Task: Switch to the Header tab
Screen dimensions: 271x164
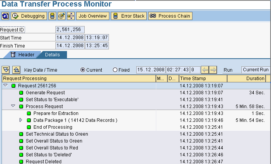Action: pos(22,55)
